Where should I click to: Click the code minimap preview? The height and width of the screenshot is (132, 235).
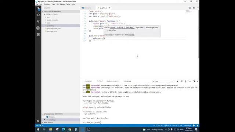pyautogui.click(x=188, y=12)
